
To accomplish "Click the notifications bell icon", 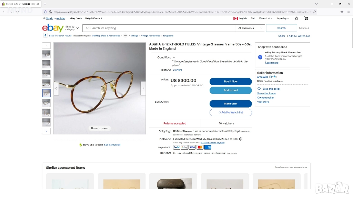I will [x=296, y=18].
